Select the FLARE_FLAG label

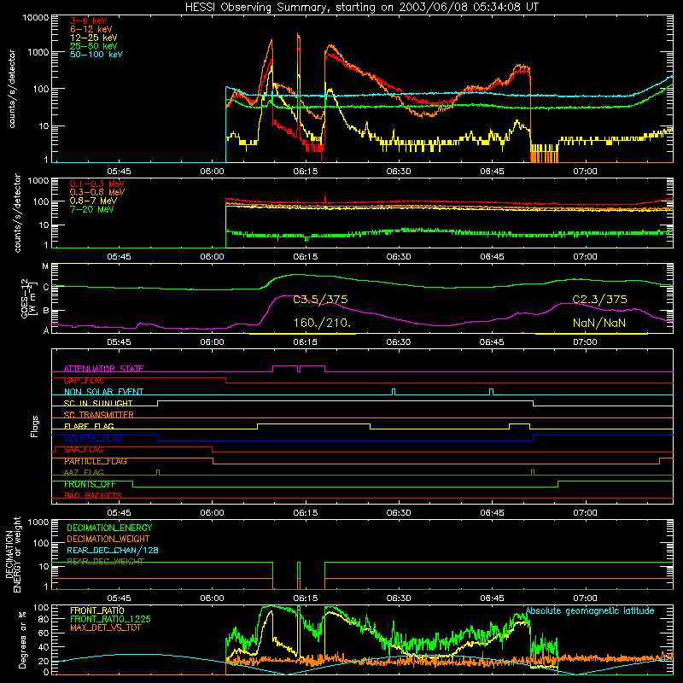(89, 426)
